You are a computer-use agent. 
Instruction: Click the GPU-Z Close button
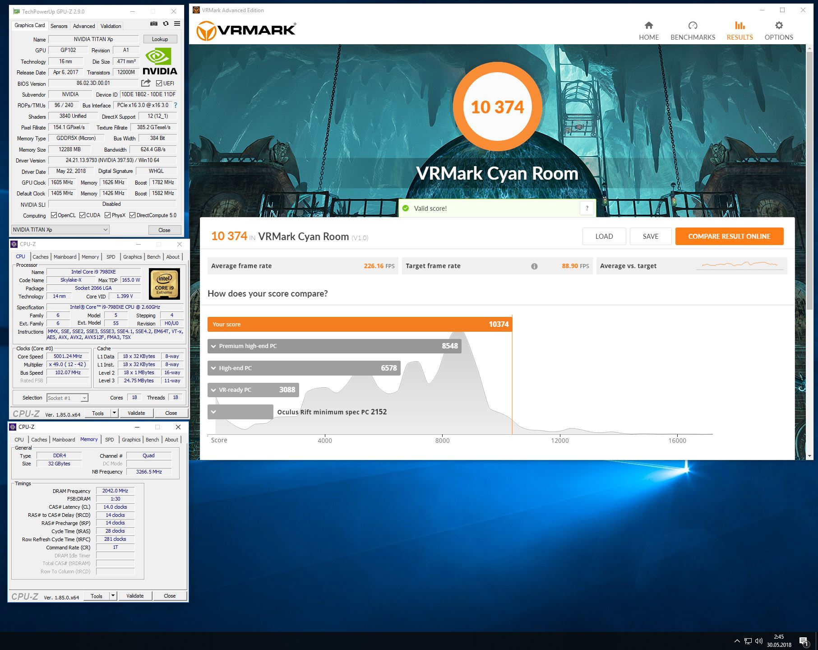[164, 230]
